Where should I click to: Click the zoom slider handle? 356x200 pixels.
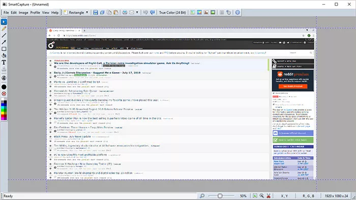220,196
